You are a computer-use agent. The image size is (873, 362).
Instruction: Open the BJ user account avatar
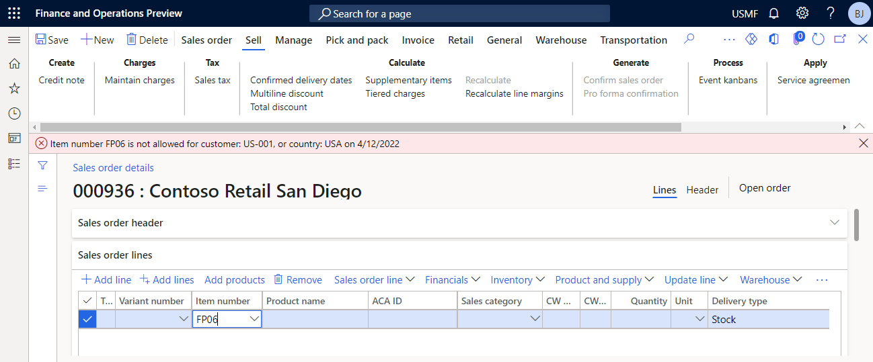point(859,13)
